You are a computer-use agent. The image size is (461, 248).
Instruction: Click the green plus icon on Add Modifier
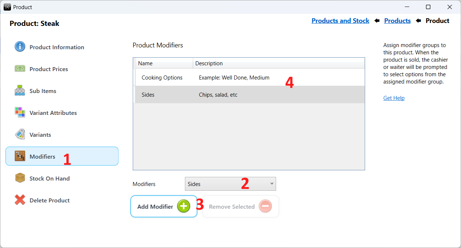184,206
